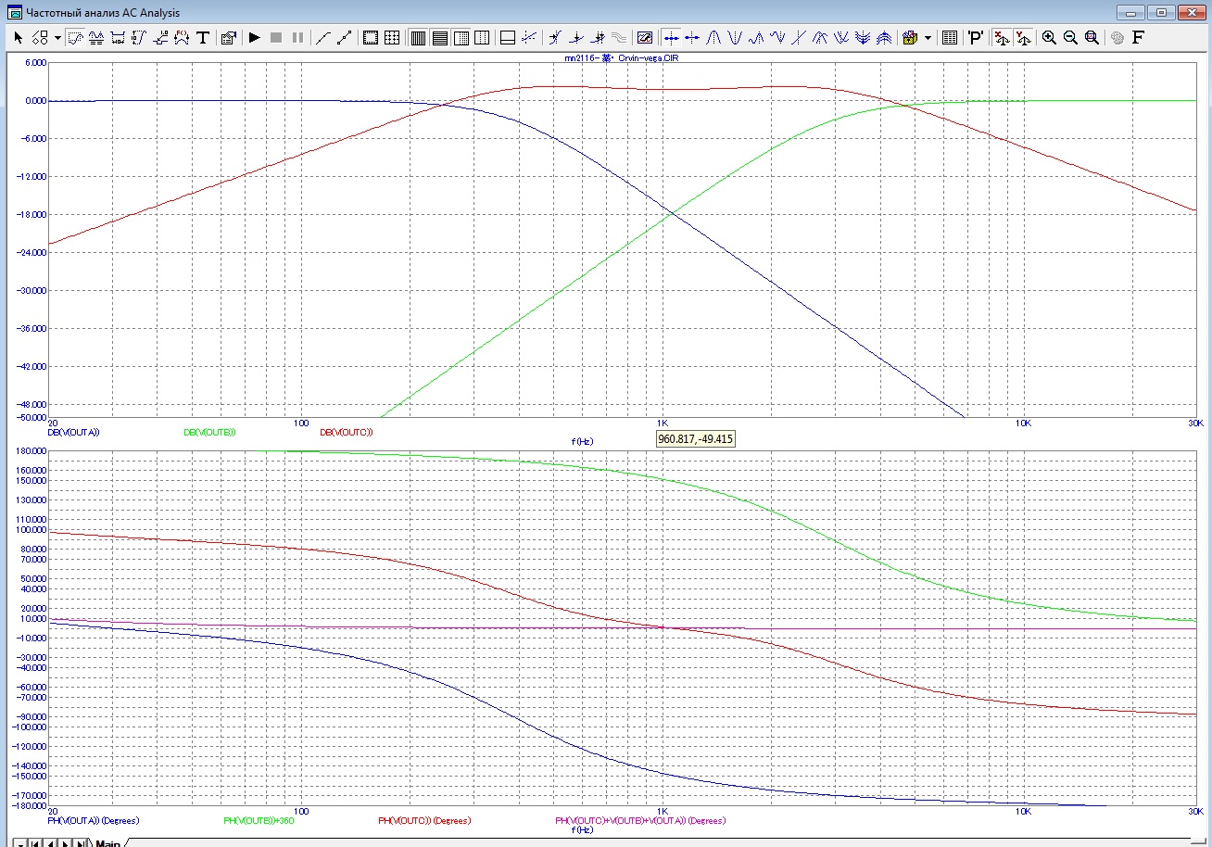Select the Point Tag tool

(160, 38)
